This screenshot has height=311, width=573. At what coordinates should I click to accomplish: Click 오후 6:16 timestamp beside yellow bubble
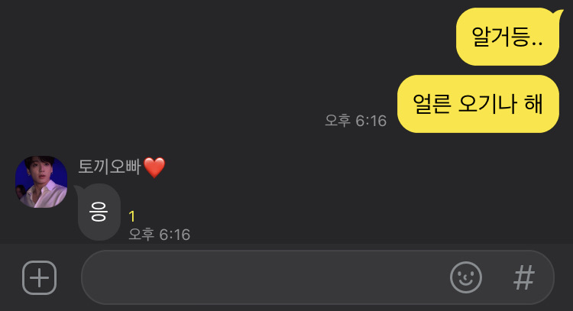coord(355,120)
